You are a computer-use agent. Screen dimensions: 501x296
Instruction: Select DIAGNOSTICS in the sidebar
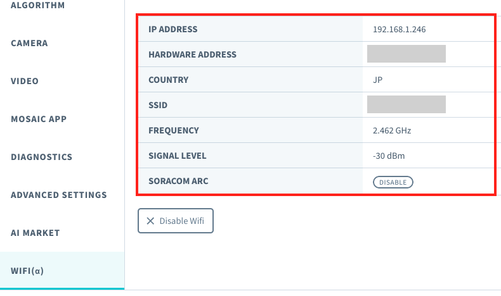point(41,157)
